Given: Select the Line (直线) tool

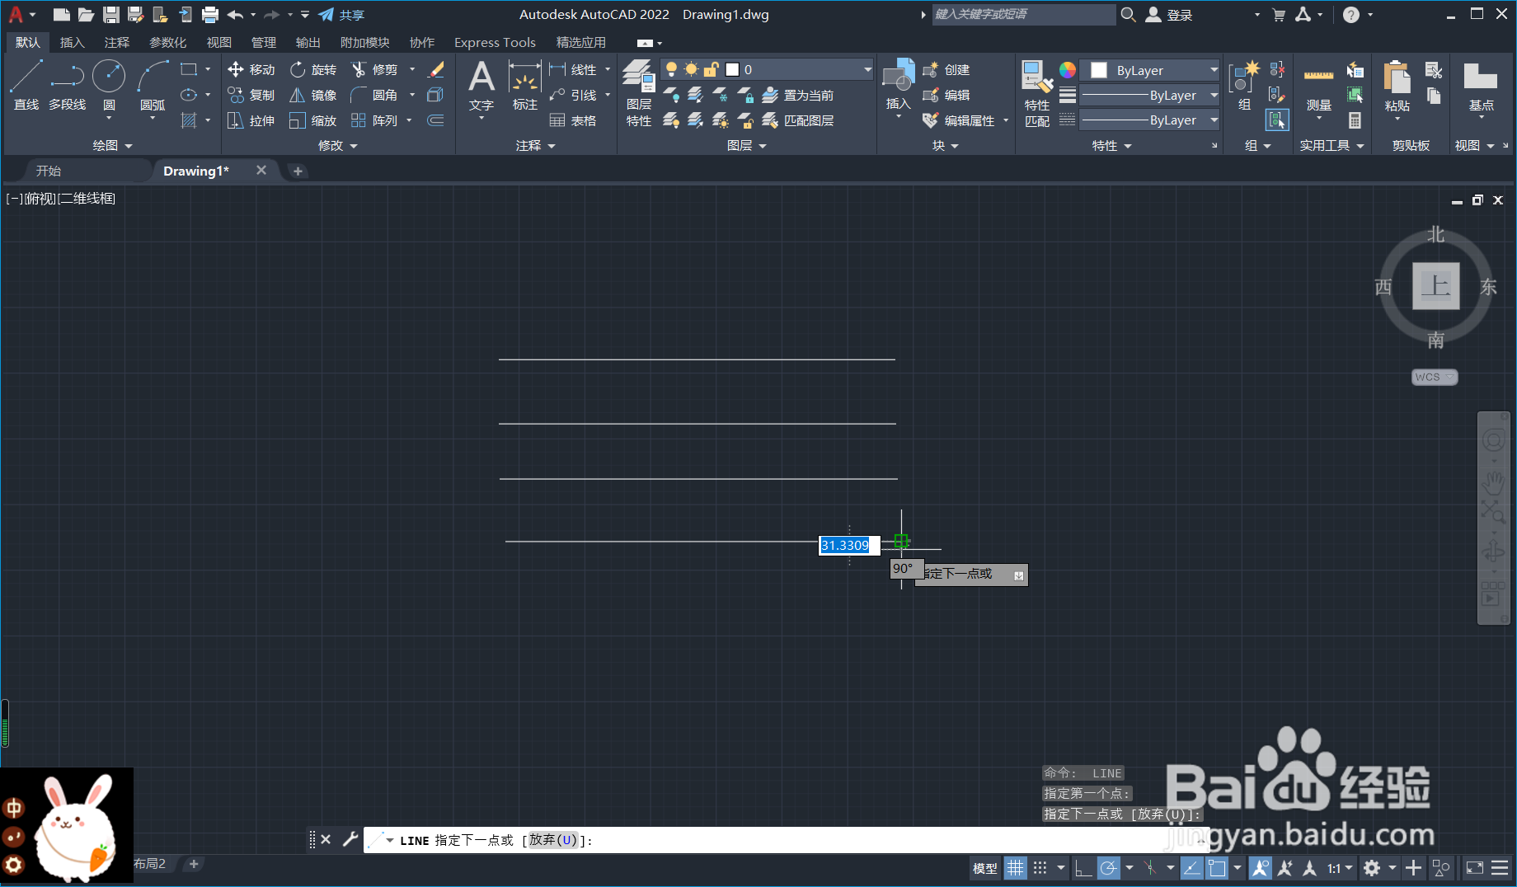Looking at the screenshot, I should [x=26, y=86].
